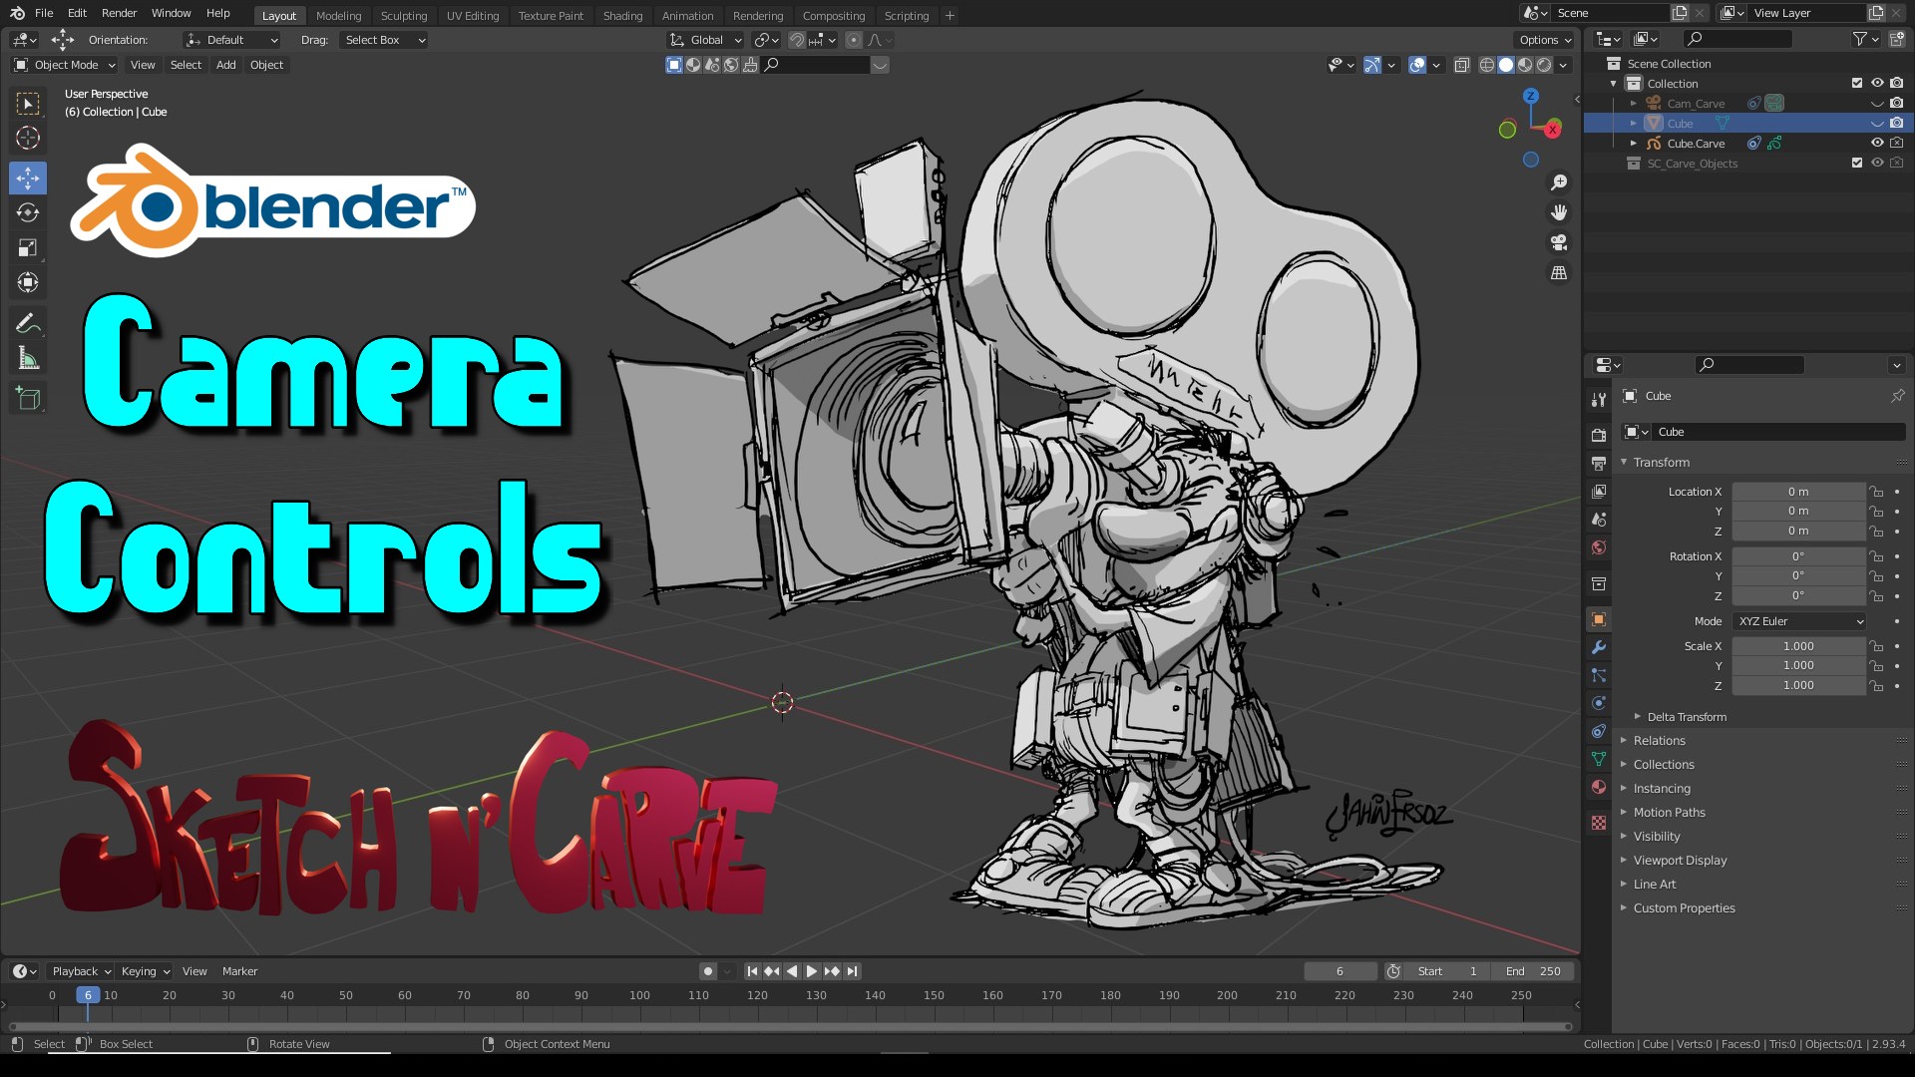Disable the Collection render camera toggle
1915x1077 pixels.
[x=1897, y=84]
